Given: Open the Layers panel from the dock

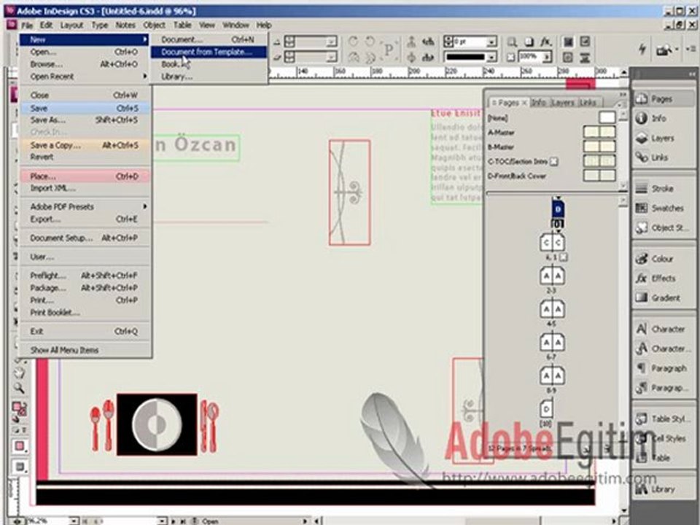Looking at the screenshot, I should click(x=663, y=138).
